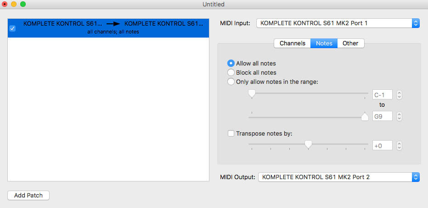Open the MIDI Input dropdown
This screenshot has width=428, height=208.
point(338,23)
